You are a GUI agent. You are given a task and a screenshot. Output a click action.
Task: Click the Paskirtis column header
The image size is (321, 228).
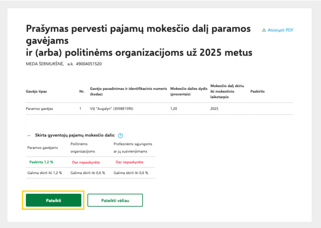(258, 92)
